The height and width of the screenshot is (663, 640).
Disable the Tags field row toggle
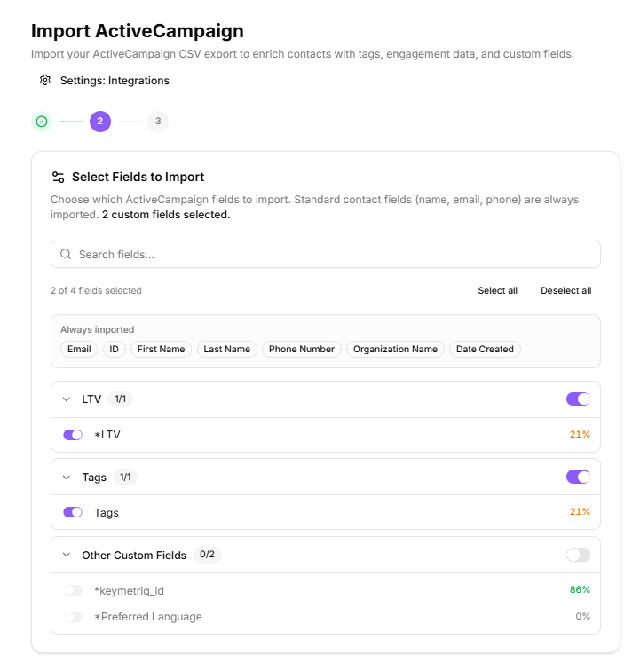point(73,512)
